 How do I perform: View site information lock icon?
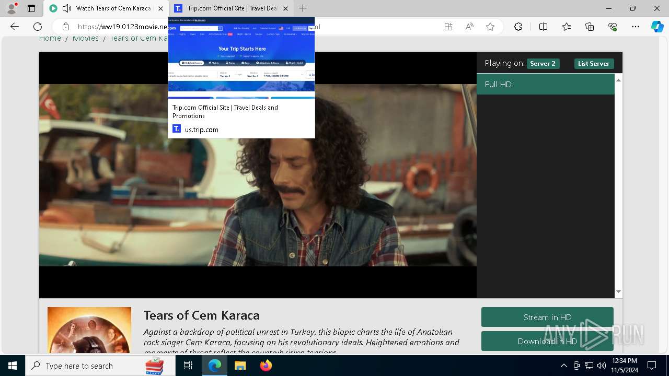tap(66, 27)
